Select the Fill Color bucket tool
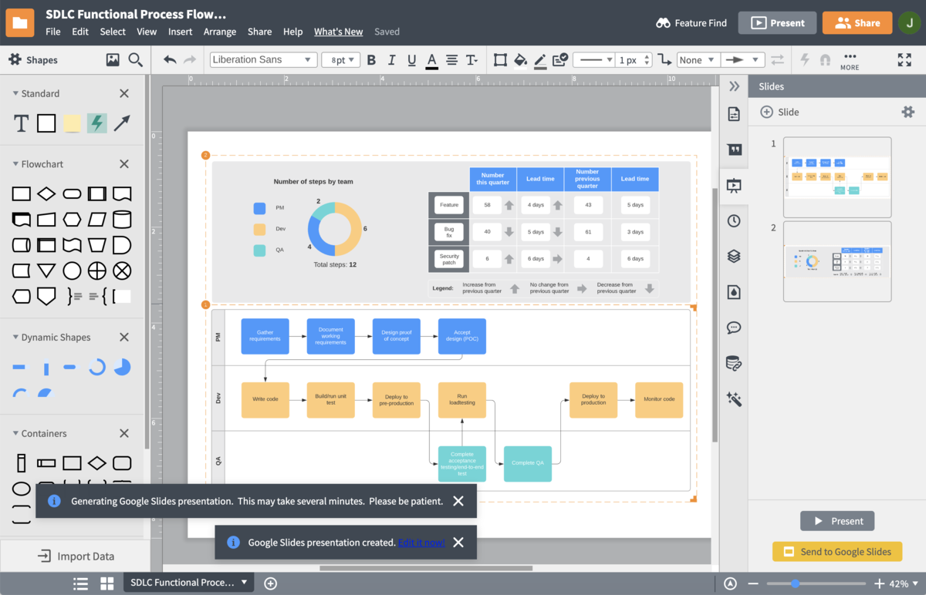Image resolution: width=926 pixels, height=595 pixels. [519, 59]
